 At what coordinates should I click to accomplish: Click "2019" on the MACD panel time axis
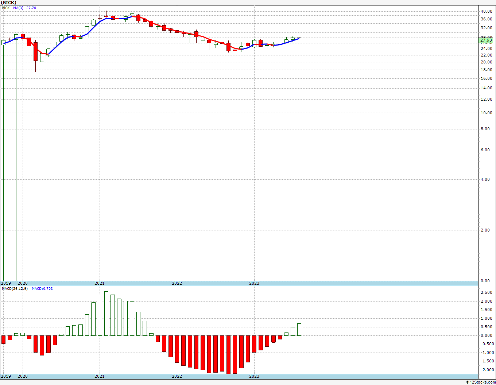coord(6,376)
